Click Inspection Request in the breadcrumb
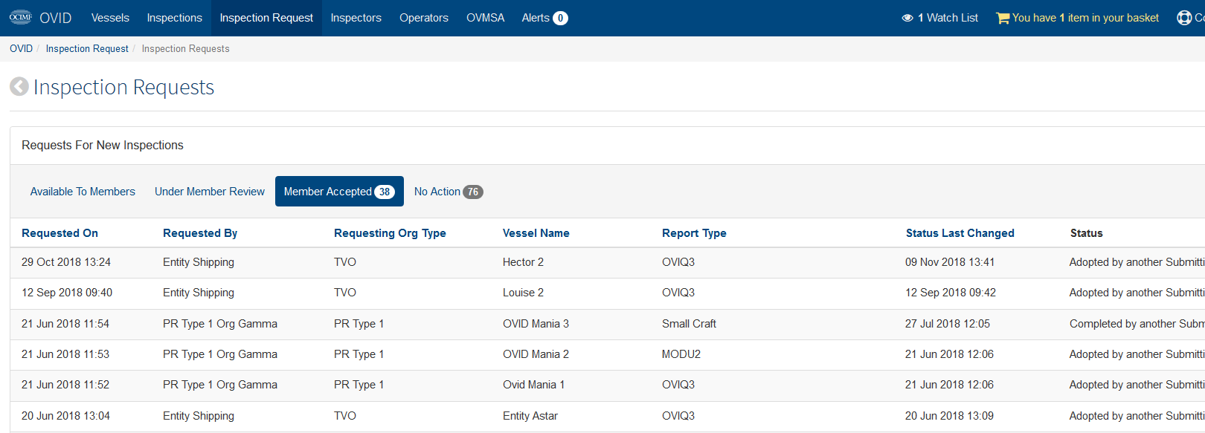The height and width of the screenshot is (433, 1205). [x=87, y=48]
